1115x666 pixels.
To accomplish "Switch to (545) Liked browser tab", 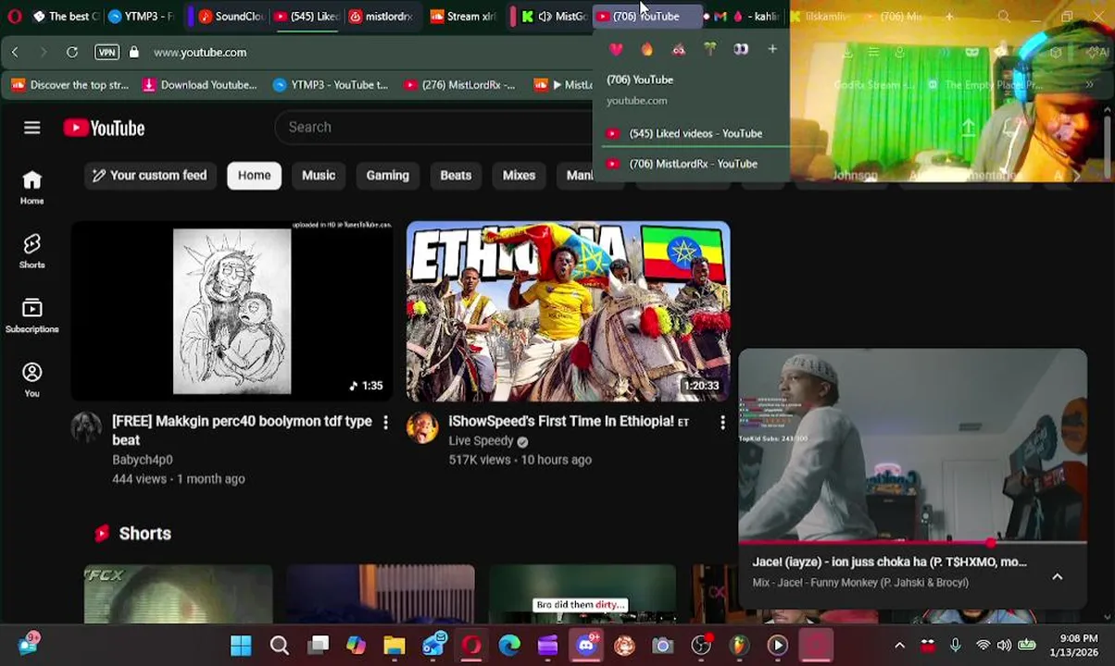I will [306, 16].
